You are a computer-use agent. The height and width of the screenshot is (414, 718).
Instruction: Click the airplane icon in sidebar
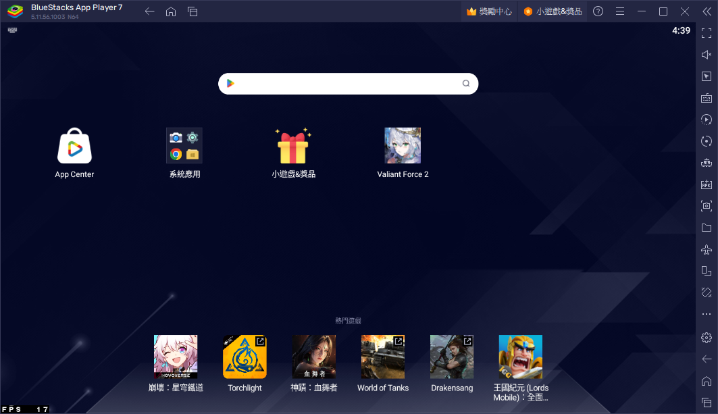707,249
